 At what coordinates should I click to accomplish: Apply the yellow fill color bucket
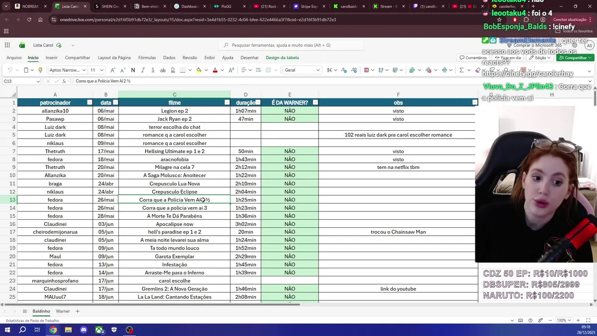(199, 70)
